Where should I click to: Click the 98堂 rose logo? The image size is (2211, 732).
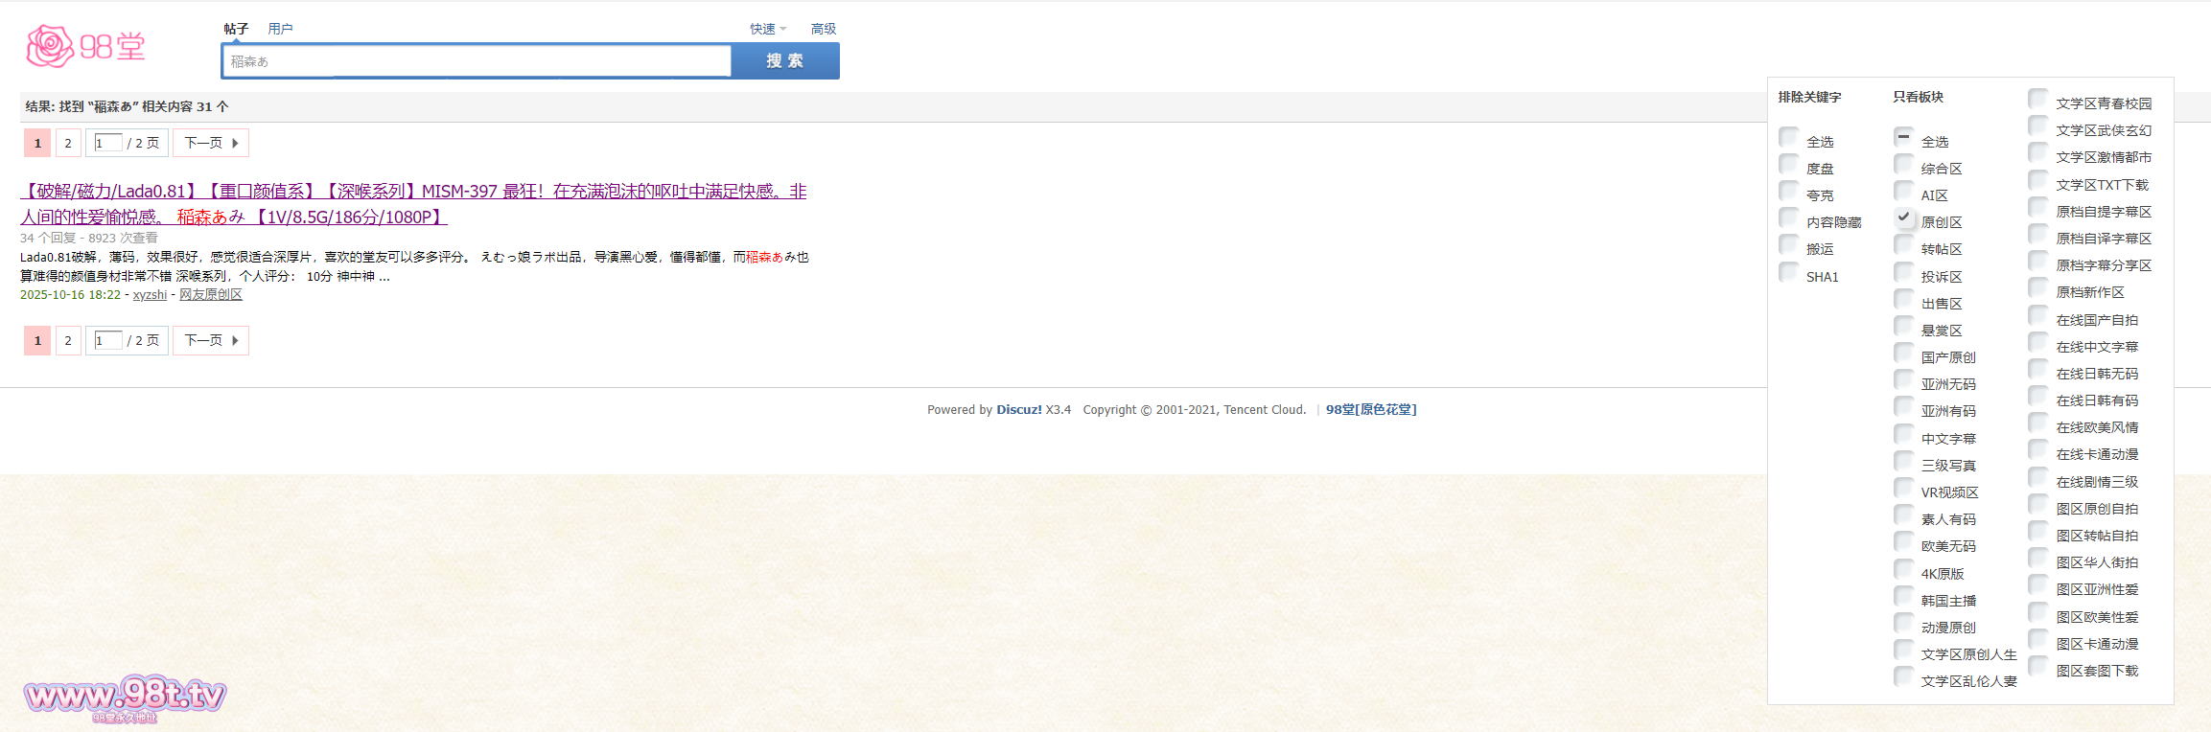[85, 46]
